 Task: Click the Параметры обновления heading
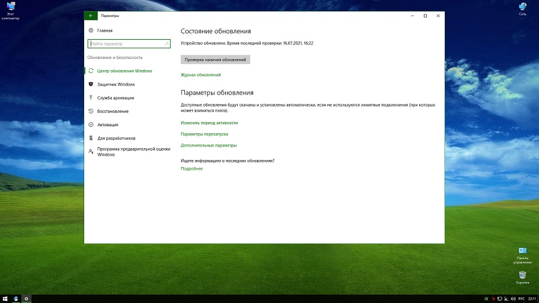point(217,93)
